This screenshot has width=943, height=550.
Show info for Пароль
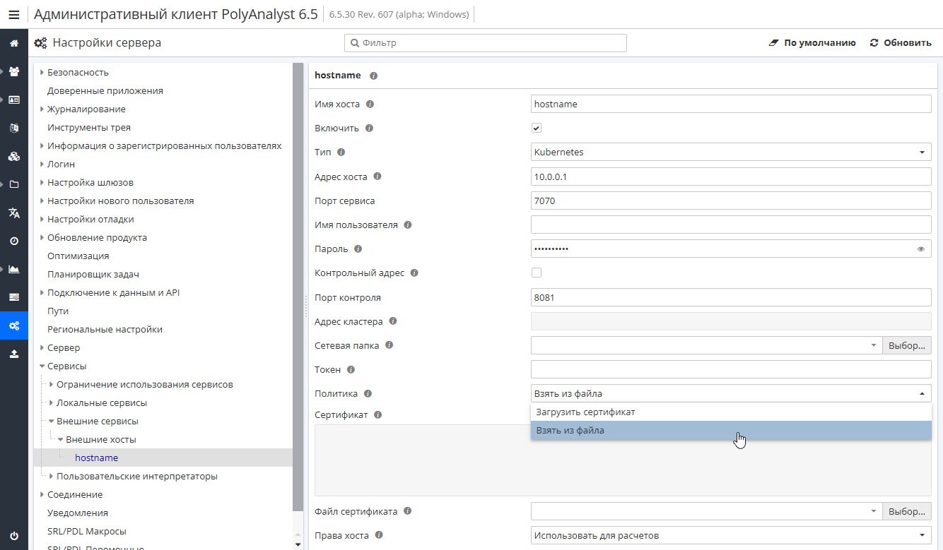tap(358, 249)
